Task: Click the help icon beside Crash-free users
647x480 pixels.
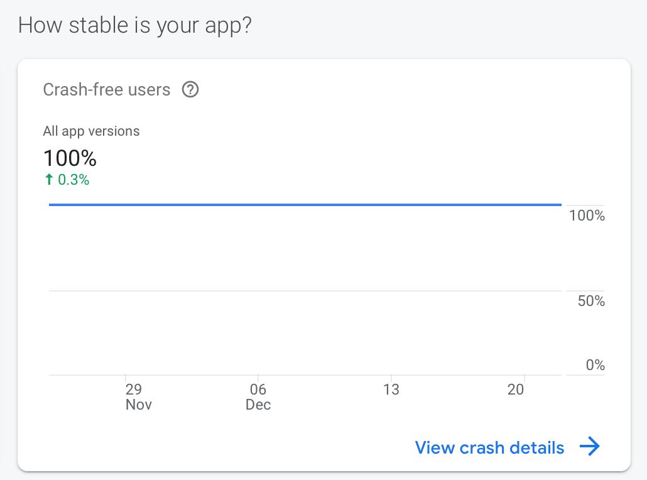Action: [x=190, y=90]
